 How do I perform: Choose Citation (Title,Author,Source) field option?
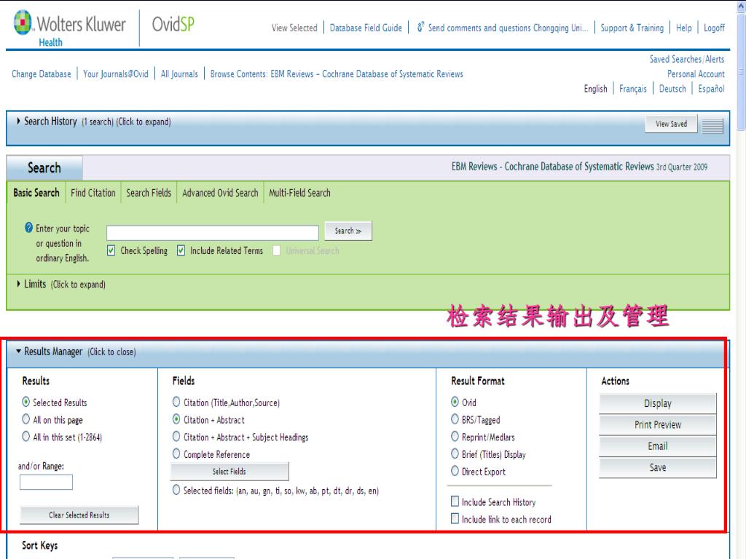coord(176,402)
